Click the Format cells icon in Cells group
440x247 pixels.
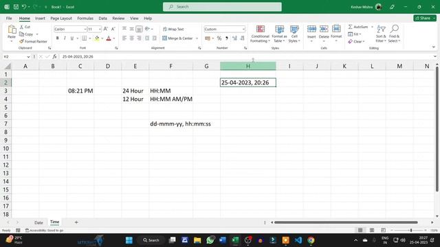pyautogui.click(x=336, y=29)
